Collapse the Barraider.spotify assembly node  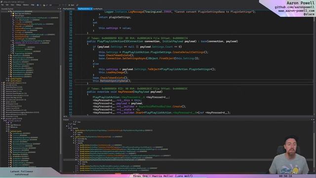[2, 119]
